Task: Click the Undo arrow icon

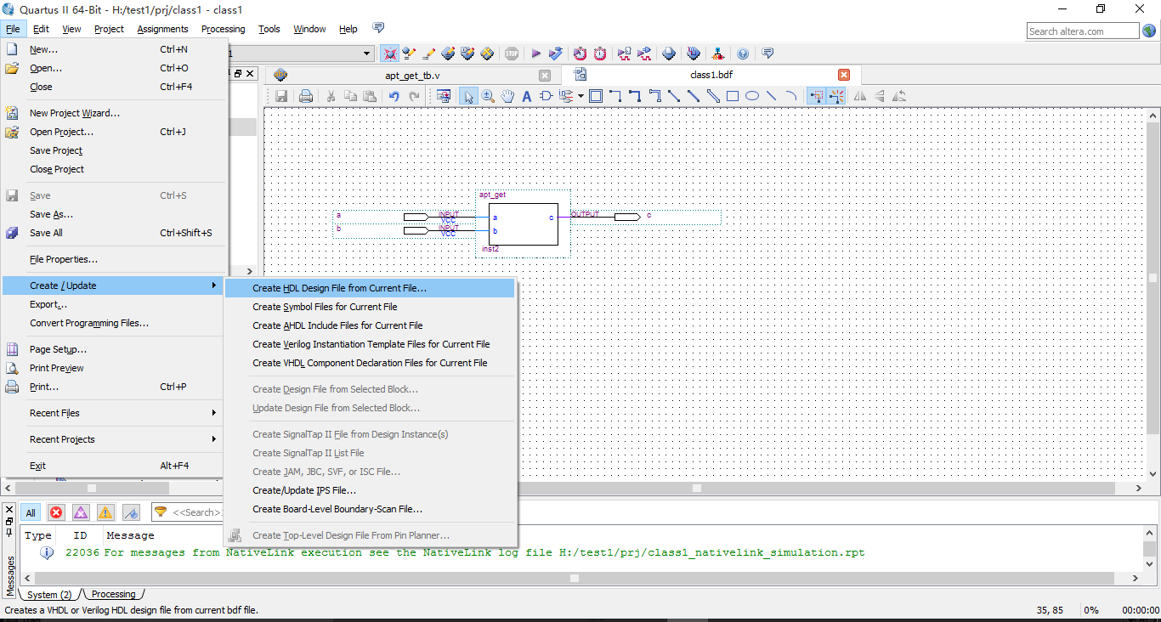Action: coord(394,96)
